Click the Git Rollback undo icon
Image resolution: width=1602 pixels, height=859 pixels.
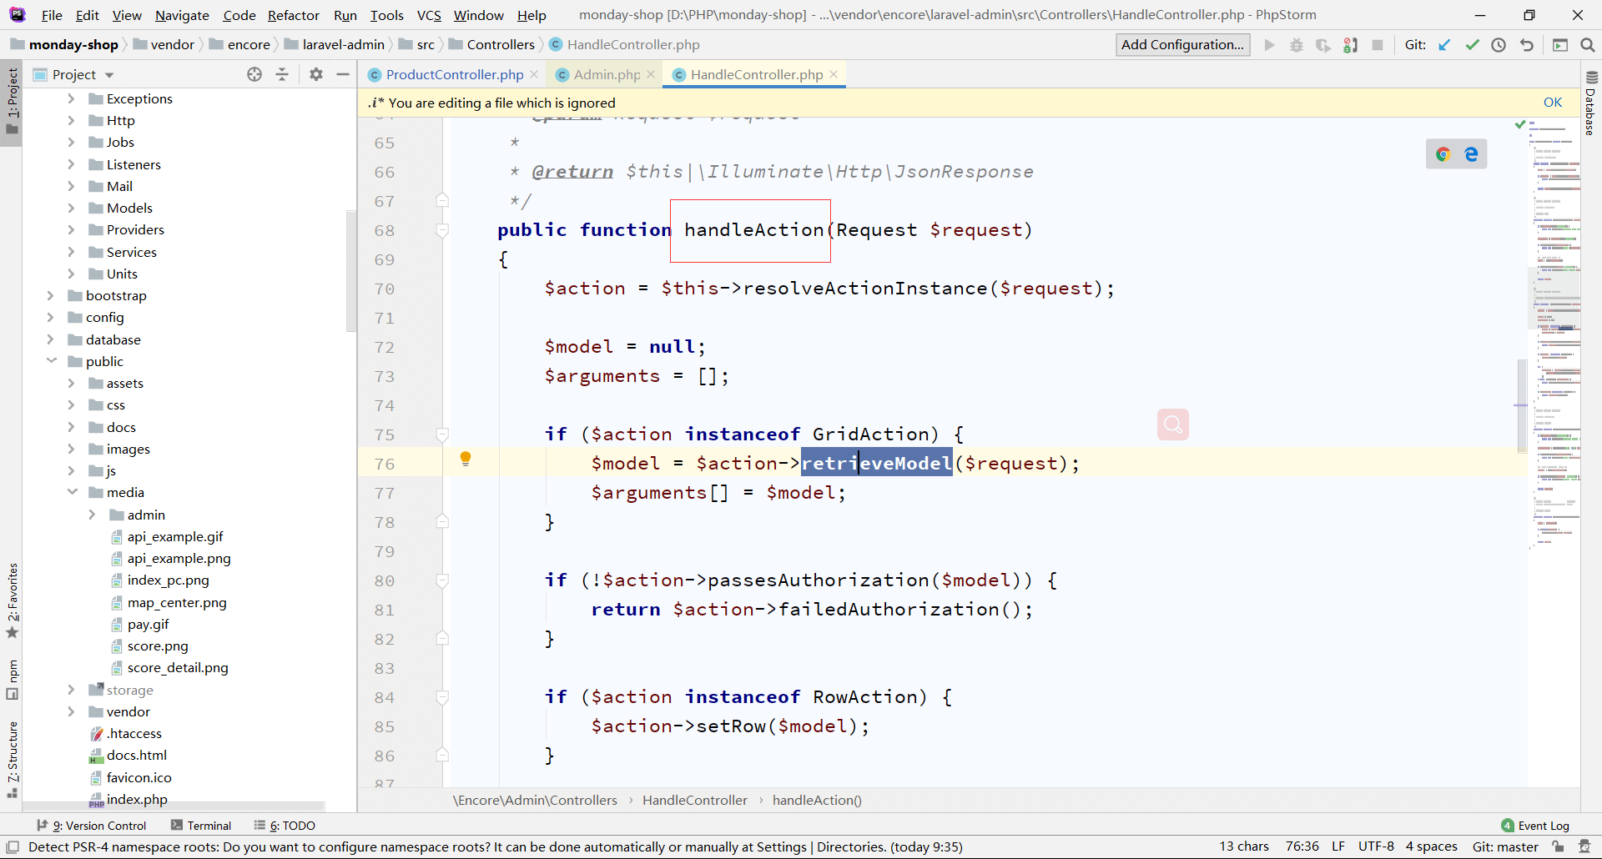(x=1527, y=45)
